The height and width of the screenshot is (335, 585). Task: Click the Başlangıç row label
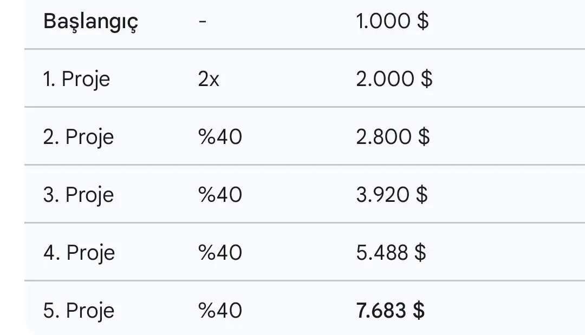pyautogui.click(x=90, y=22)
